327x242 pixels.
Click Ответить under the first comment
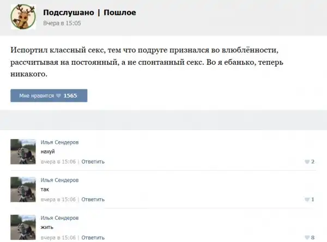click(93, 162)
